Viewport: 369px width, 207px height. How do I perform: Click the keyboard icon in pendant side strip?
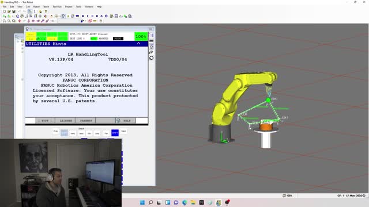151,41
